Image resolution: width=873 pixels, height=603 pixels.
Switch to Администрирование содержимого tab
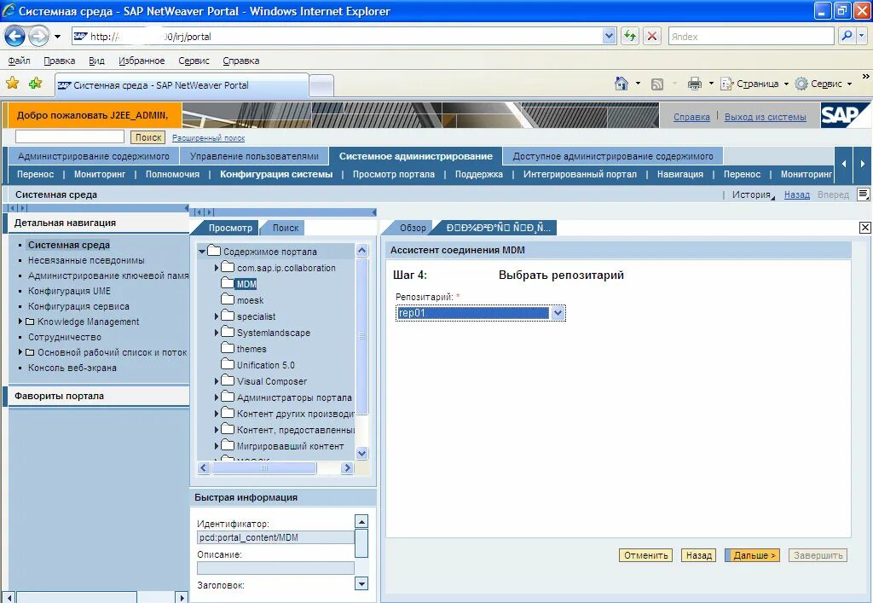click(94, 156)
